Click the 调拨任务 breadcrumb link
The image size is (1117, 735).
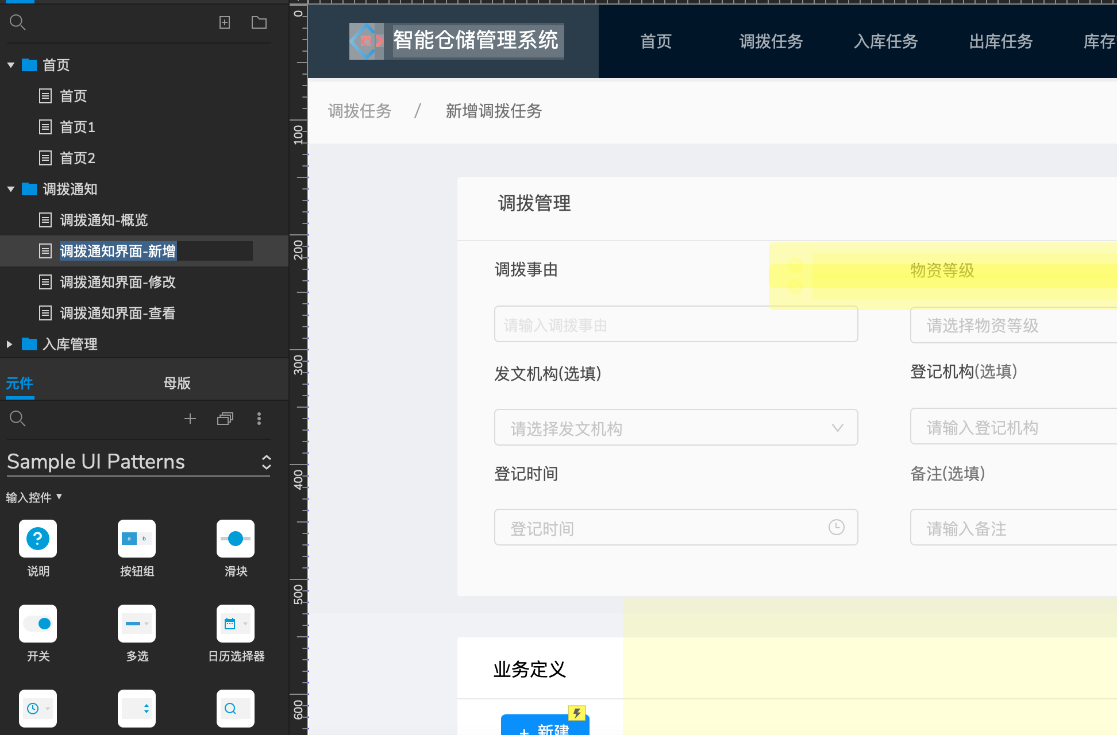(360, 111)
